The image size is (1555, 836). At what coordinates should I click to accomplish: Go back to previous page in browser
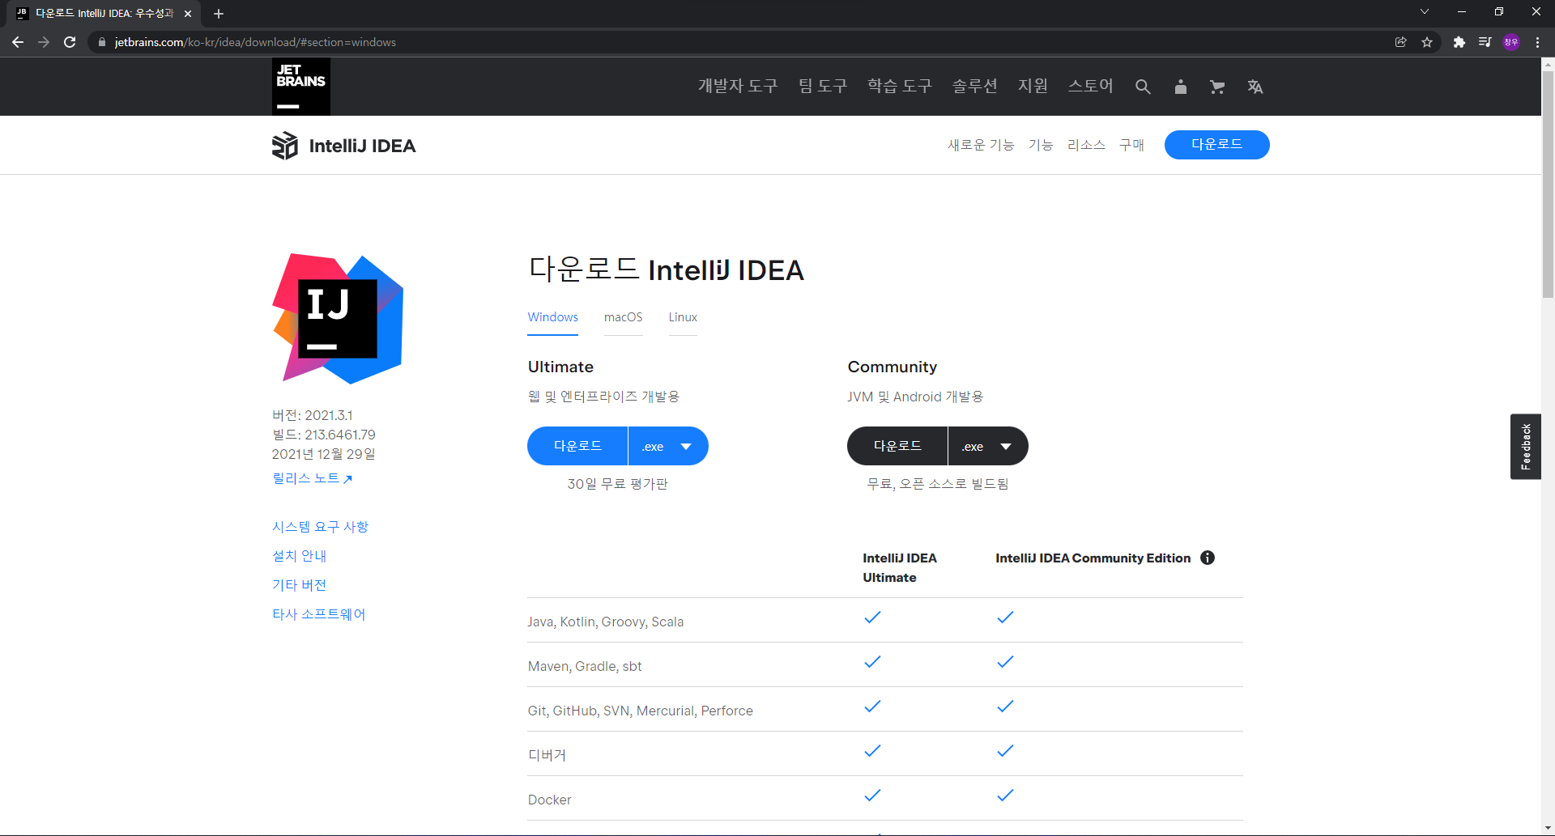[18, 42]
